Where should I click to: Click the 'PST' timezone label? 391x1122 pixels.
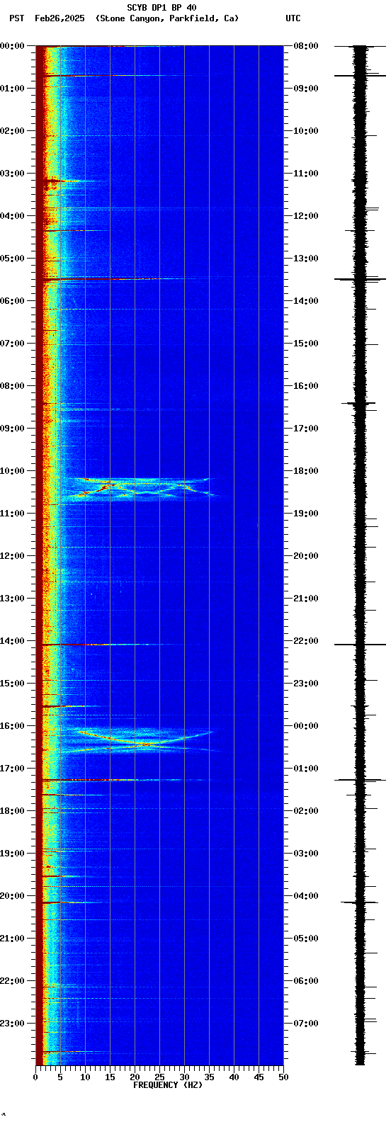pyautogui.click(x=16, y=18)
